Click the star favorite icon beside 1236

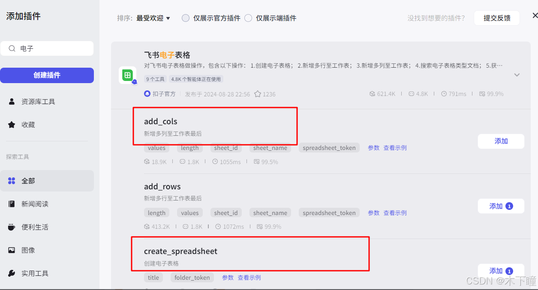(x=258, y=94)
